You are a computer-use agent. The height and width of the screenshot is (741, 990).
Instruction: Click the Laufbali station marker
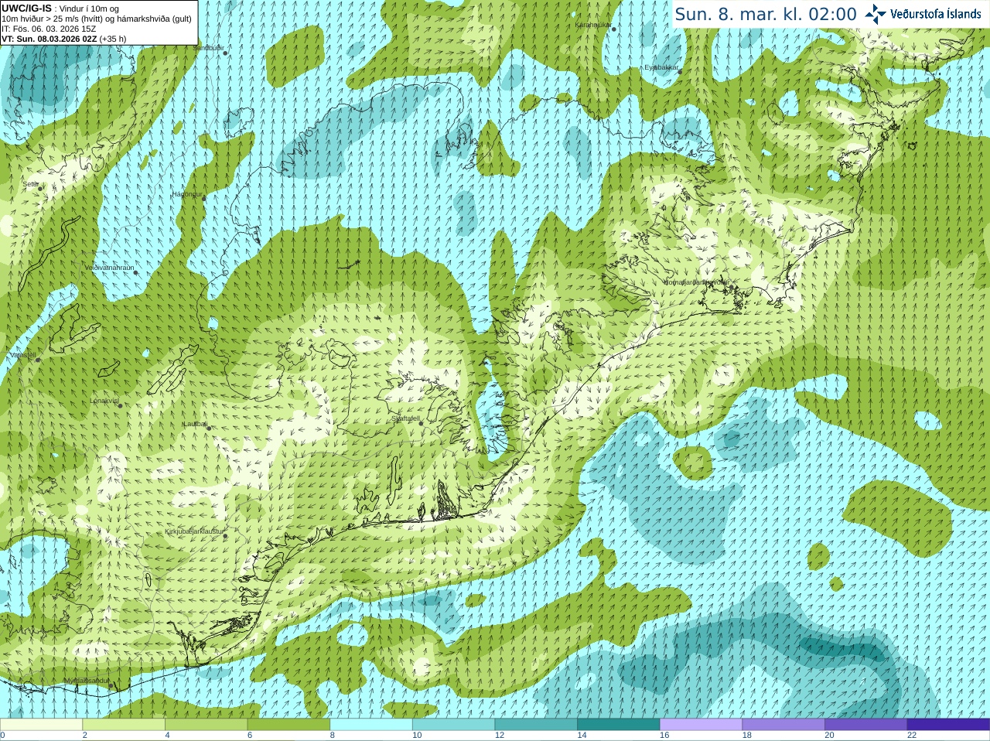point(209,428)
